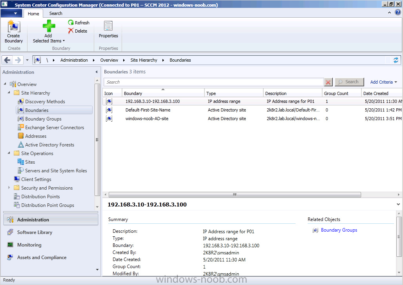
Task: Collapse the Site Operations folder
Action: 9,153
